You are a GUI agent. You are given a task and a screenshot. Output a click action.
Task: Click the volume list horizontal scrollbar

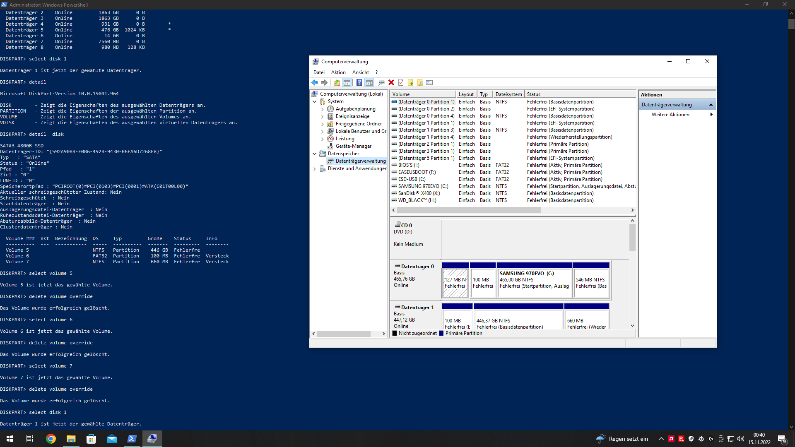(x=468, y=210)
